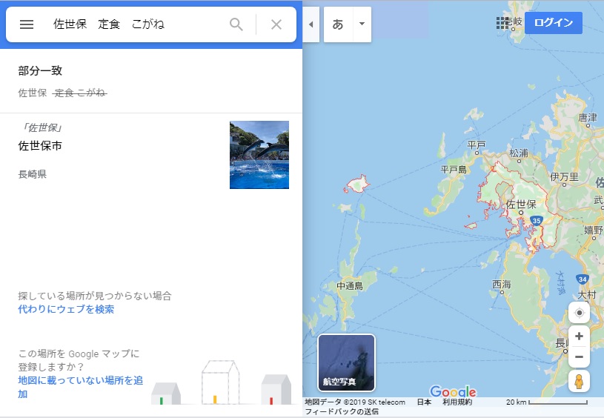Click the 平戸島 label on map
The width and height of the screenshot is (604, 418).
point(454,170)
